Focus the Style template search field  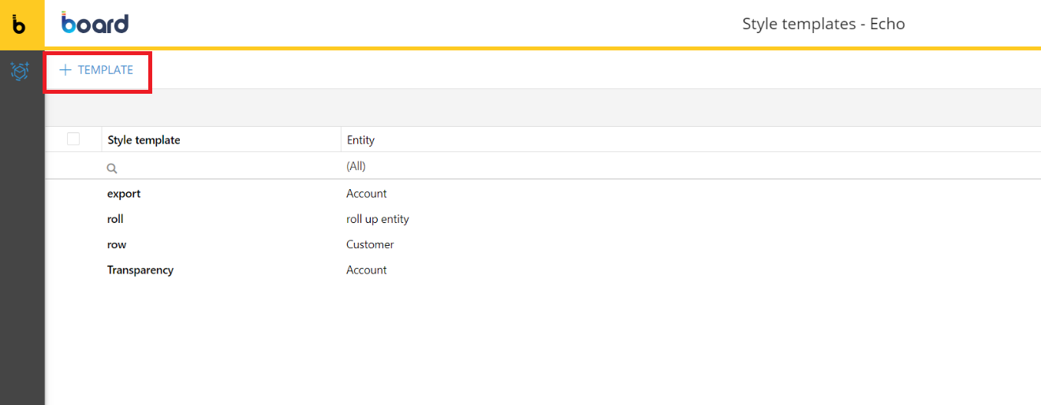(221, 167)
